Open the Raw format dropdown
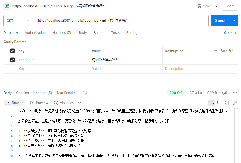The width and height of the screenshot is (241, 163). tap(14, 103)
